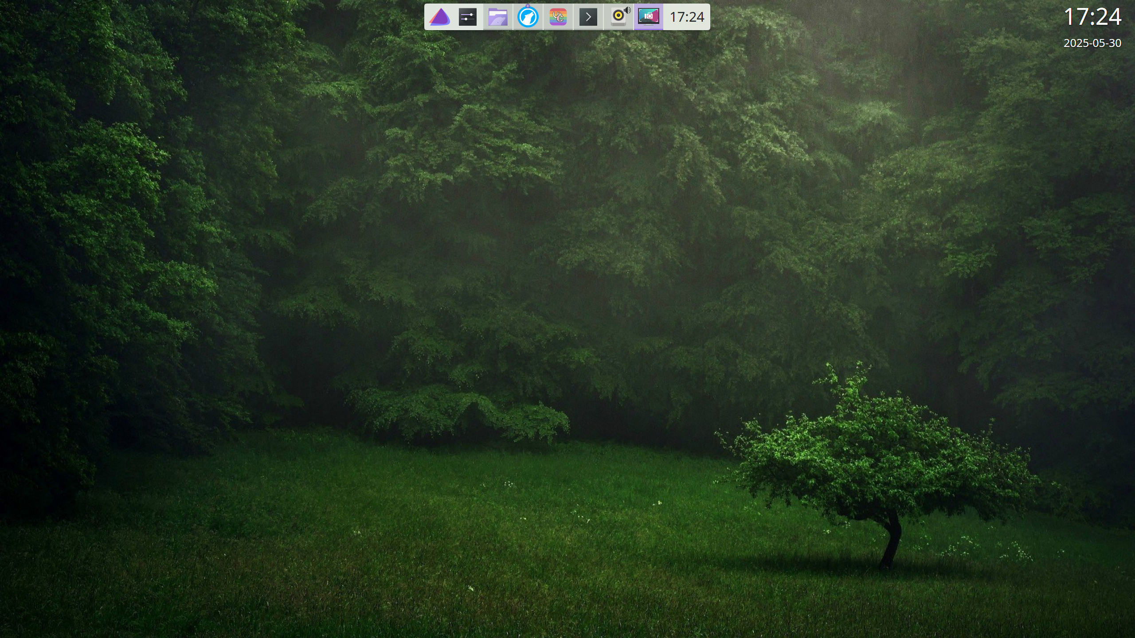
Task: Open the Konsole terminal icon
Action: point(588,17)
